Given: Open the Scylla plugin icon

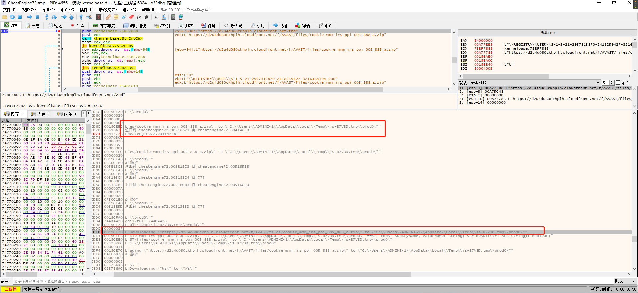Looking at the screenshot, I should click(x=99, y=17).
